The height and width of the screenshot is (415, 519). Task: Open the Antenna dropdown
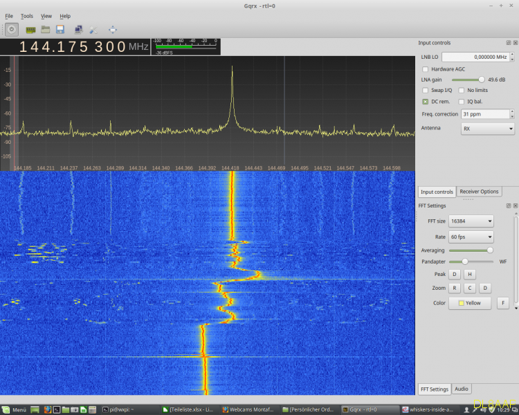(488, 129)
